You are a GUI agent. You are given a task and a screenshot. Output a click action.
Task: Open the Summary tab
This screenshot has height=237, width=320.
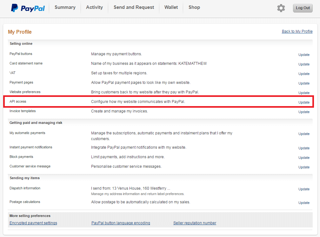[x=65, y=7]
